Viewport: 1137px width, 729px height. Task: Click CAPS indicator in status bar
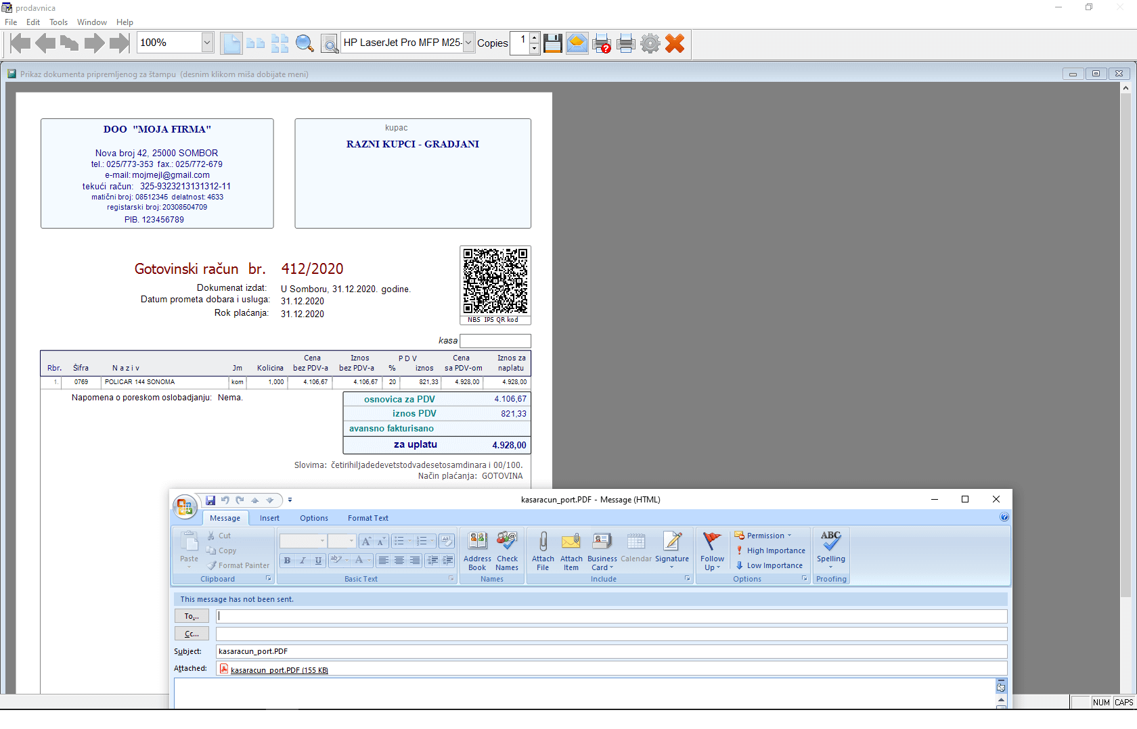[1124, 703]
